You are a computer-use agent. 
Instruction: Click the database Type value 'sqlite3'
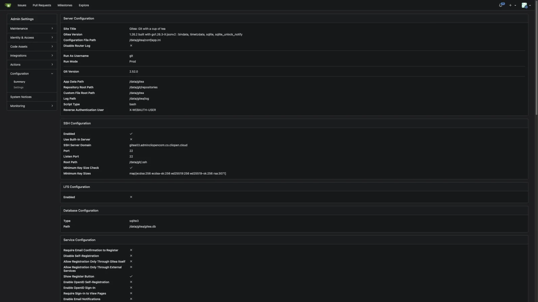point(134,221)
